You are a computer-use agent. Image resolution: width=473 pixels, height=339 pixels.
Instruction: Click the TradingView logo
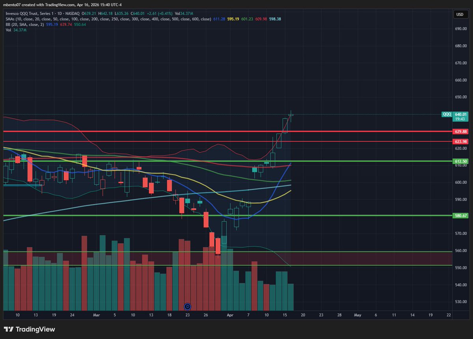click(30, 329)
